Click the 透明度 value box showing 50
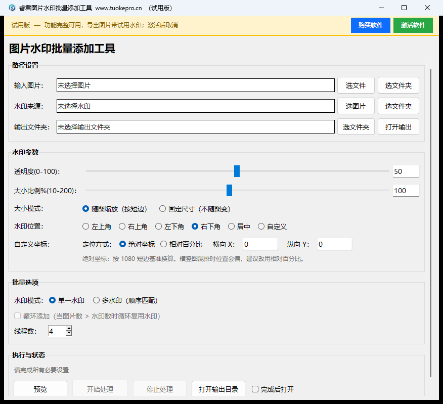 (x=406, y=171)
